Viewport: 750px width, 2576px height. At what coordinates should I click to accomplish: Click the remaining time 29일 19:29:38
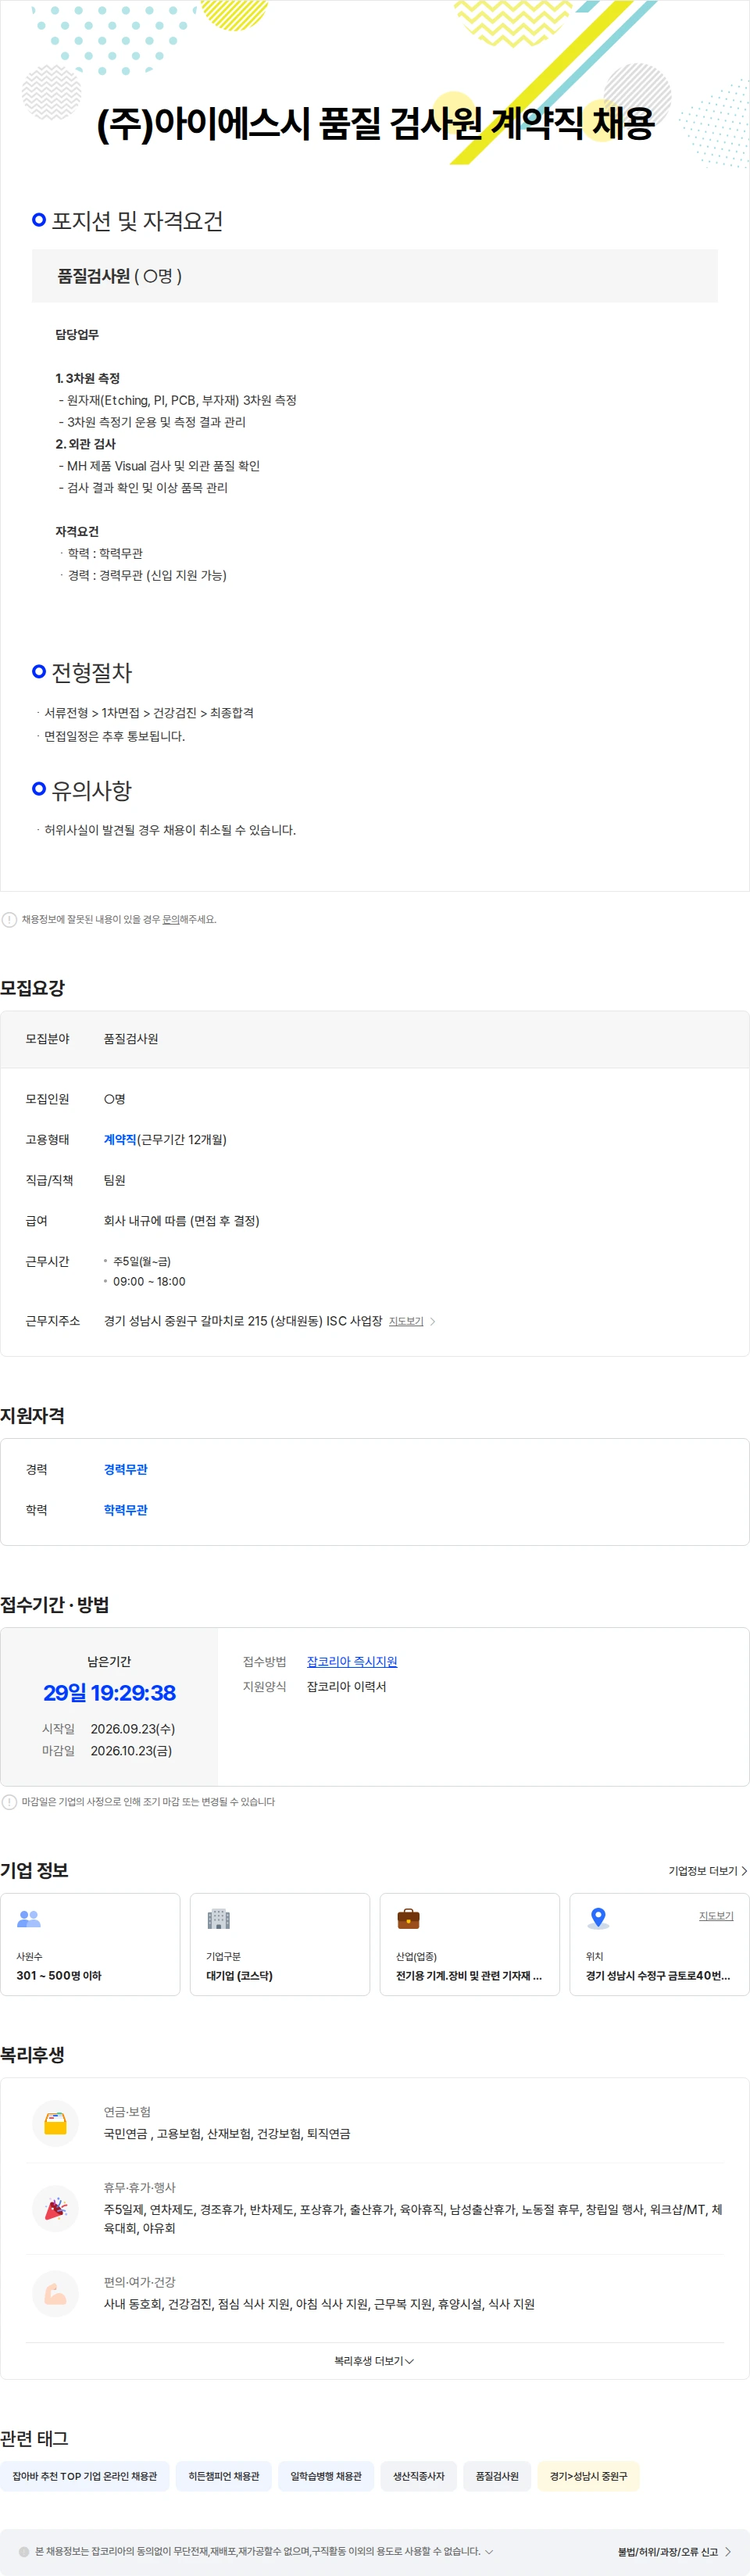[x=109, y=1693]
